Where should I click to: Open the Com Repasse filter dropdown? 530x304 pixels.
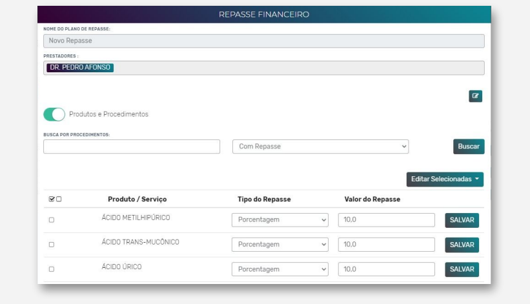(x=320, y=147)
